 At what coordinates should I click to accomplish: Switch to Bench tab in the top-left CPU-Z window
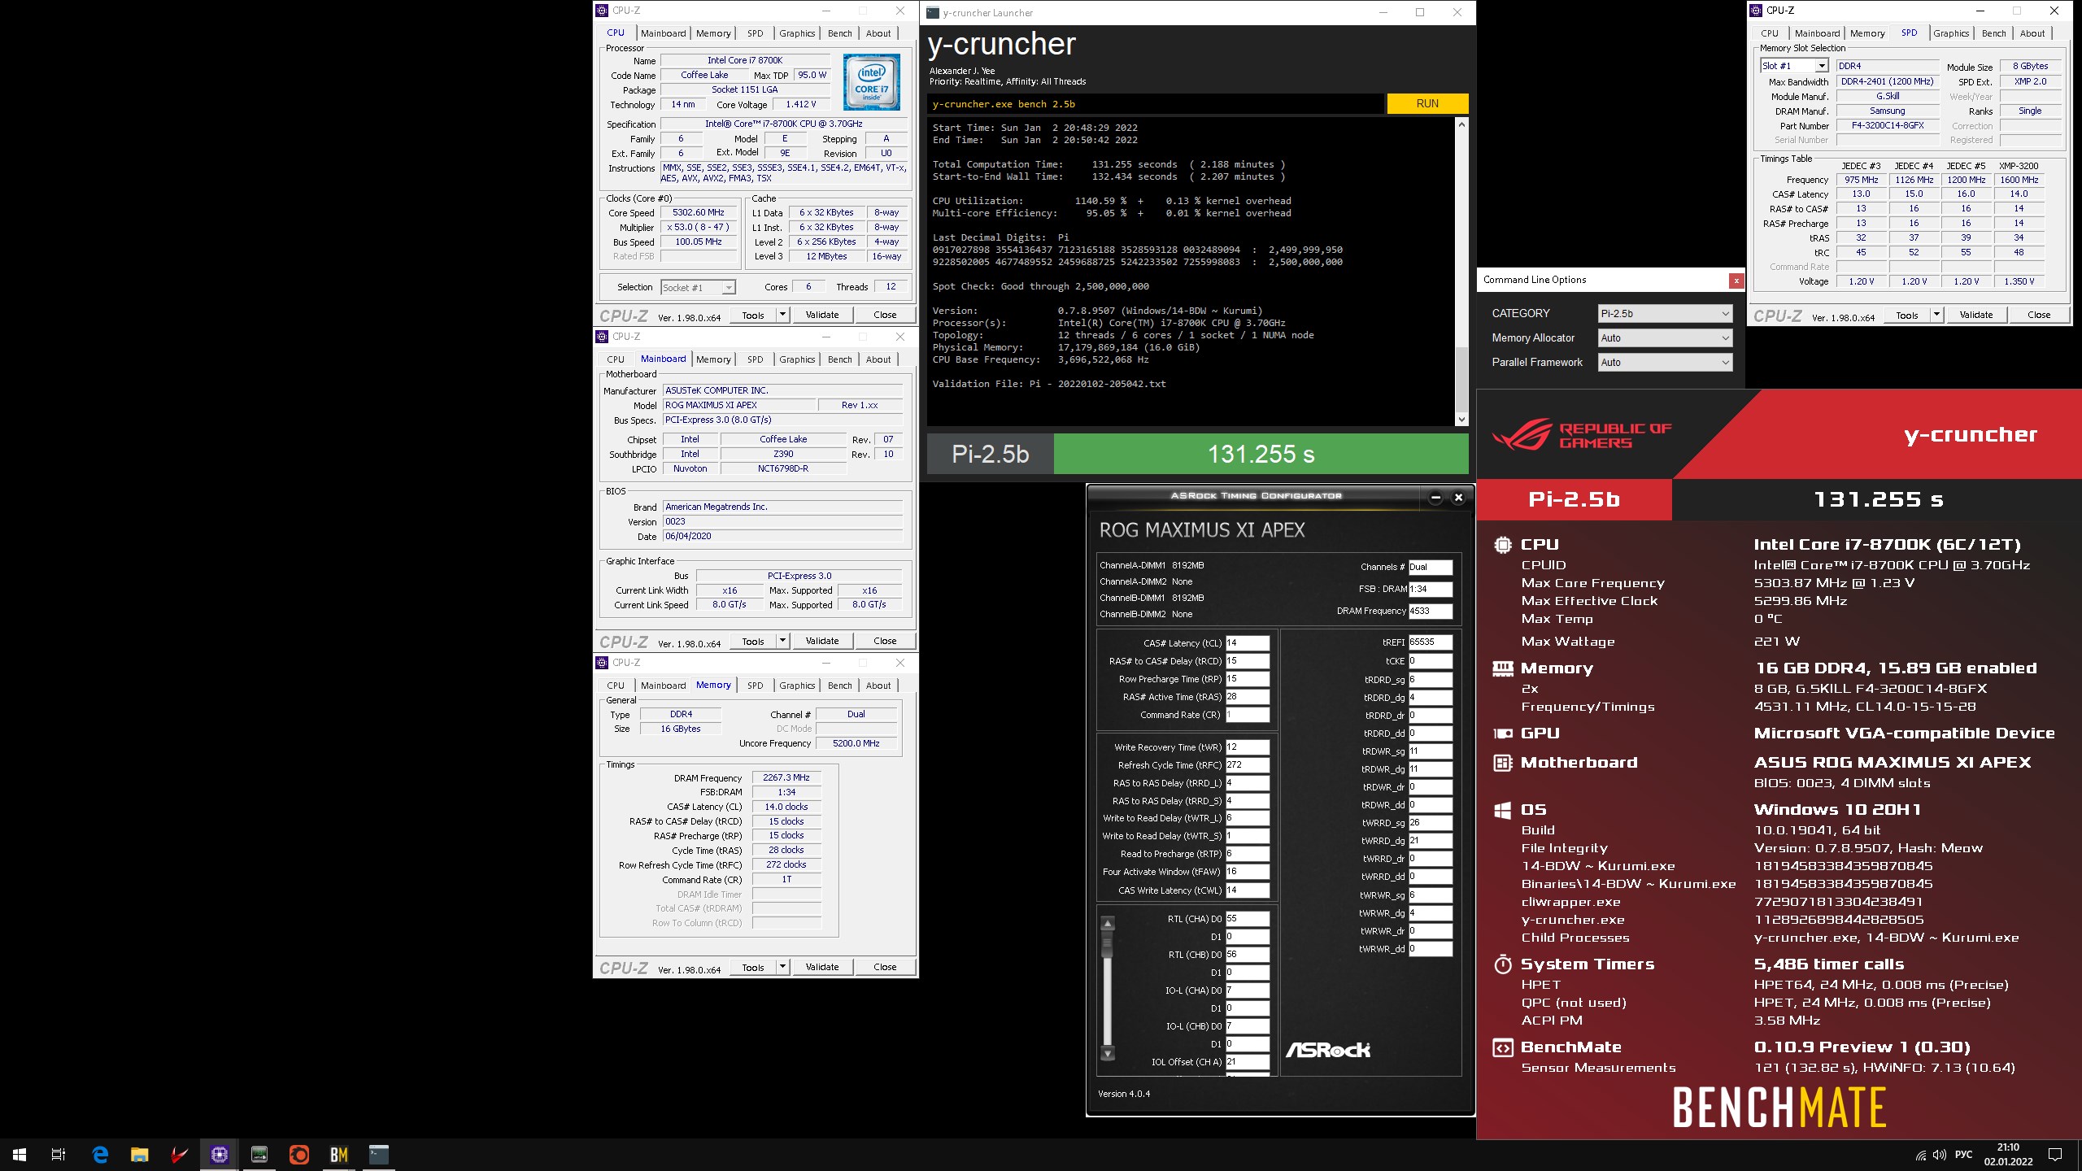840,33
